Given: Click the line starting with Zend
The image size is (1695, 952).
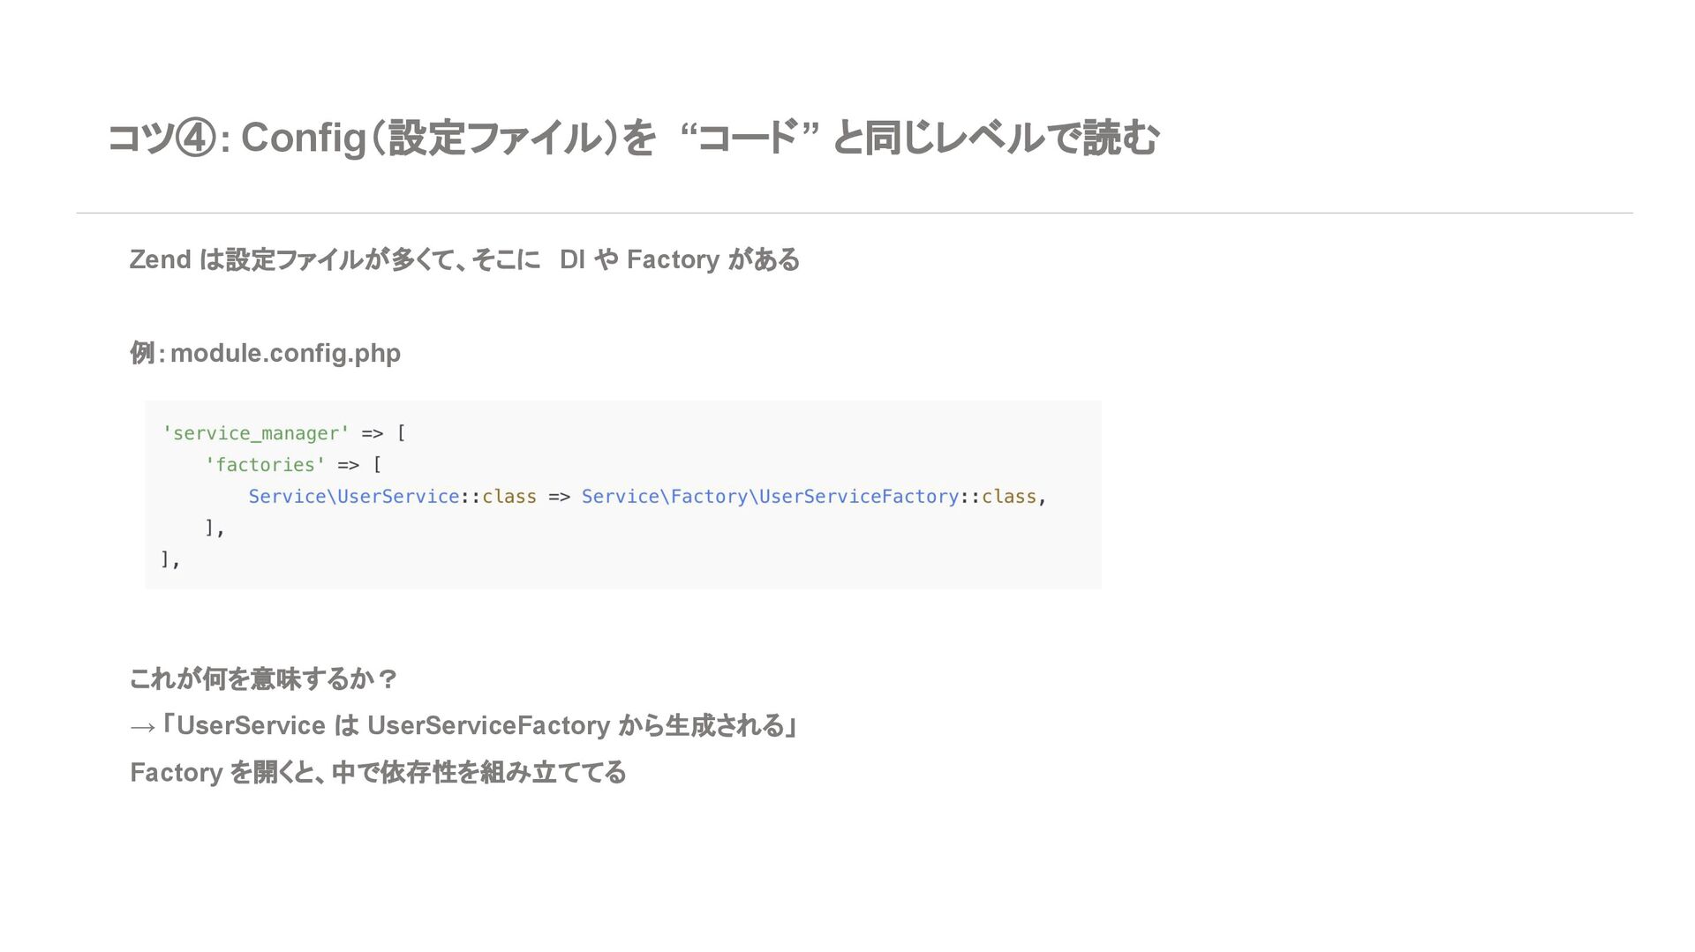Looking at the screenshot, I should click(x=464, y=259).
